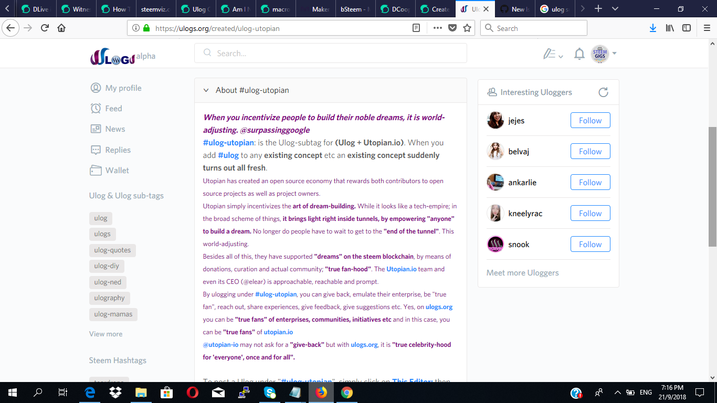Open Windows Start menu

point(13,392)
